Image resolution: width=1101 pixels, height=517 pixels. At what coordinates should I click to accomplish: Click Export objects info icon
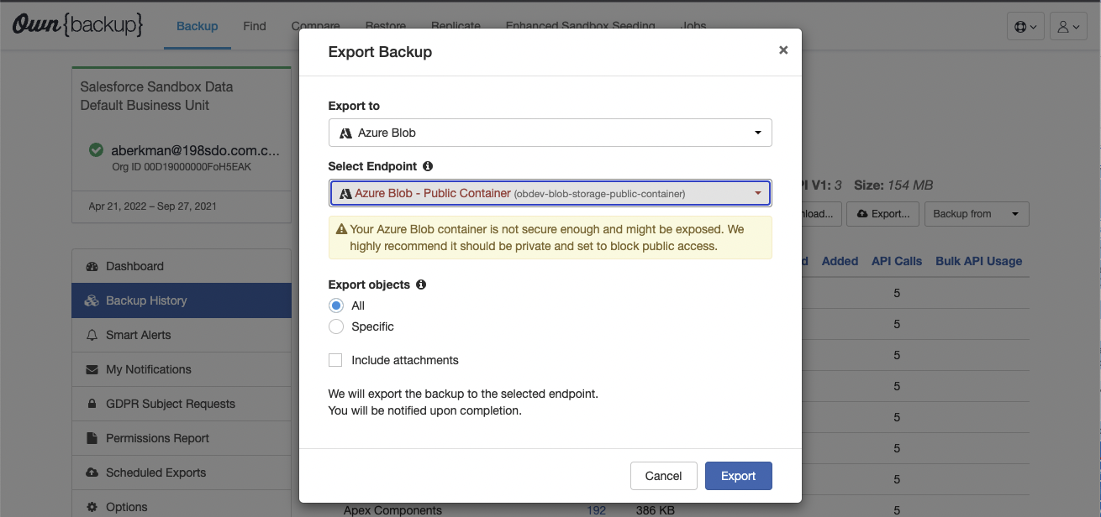[x=421, y=285]
